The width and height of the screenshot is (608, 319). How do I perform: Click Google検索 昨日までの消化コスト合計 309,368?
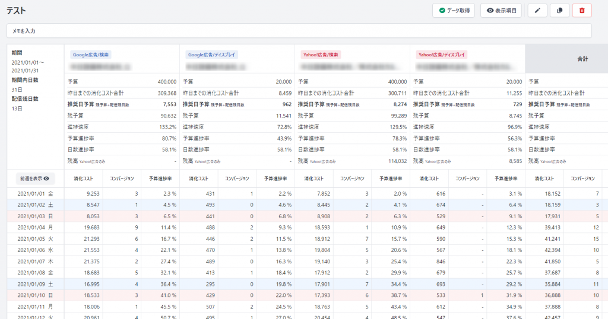point(167,93)
